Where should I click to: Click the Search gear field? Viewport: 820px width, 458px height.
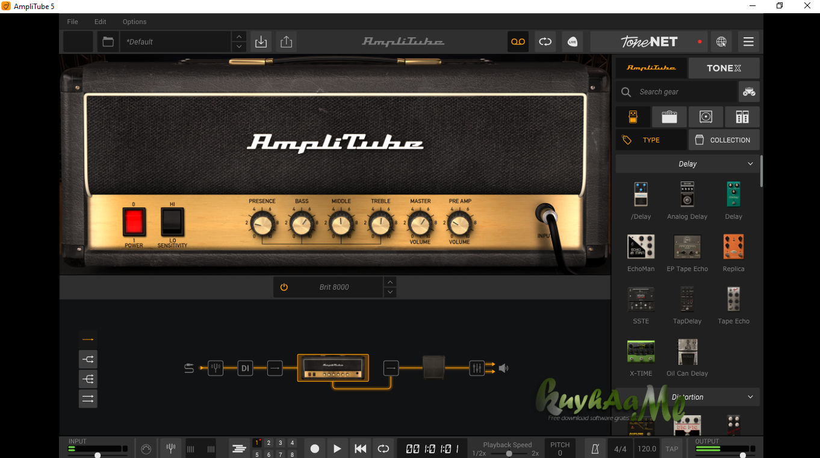(677, 92)
